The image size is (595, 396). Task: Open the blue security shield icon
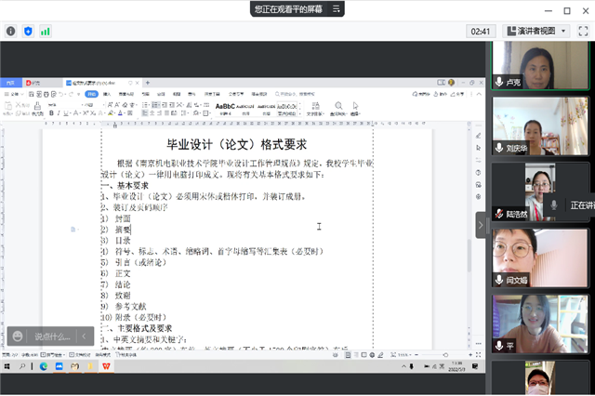(28, 31)
